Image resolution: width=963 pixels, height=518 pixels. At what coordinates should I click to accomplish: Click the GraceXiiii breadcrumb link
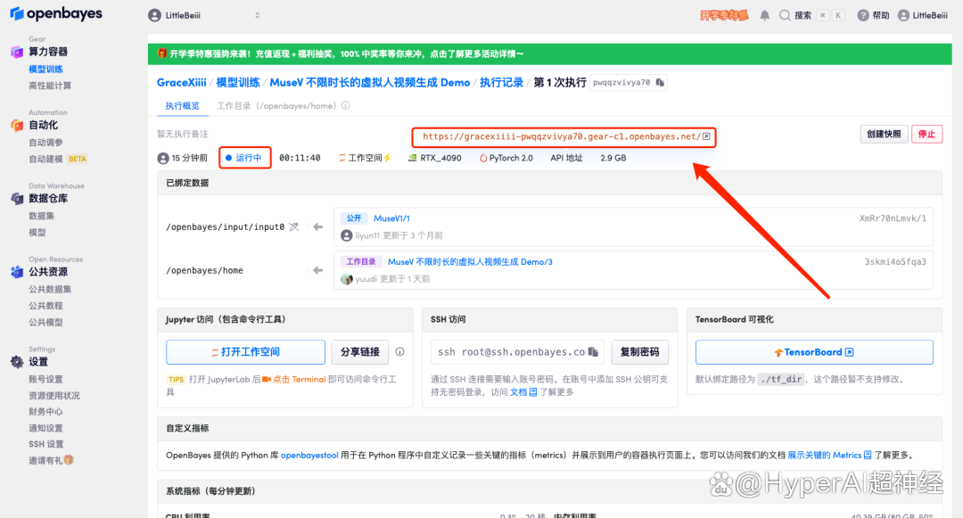point(181,82)
